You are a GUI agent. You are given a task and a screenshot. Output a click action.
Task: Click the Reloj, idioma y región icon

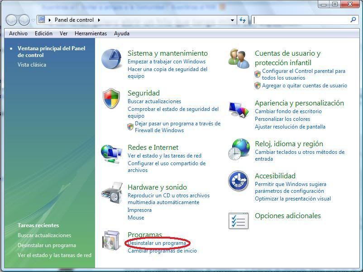coord(239,149)
